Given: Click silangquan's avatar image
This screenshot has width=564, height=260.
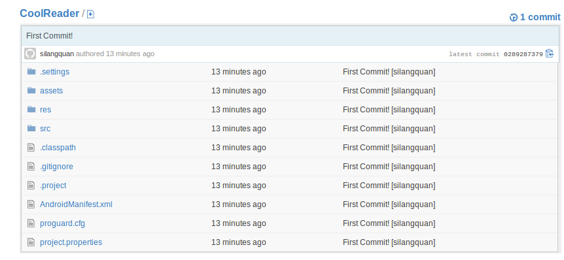Looking at the screenshot, I should pyautogui.click(x=30, y=54).
